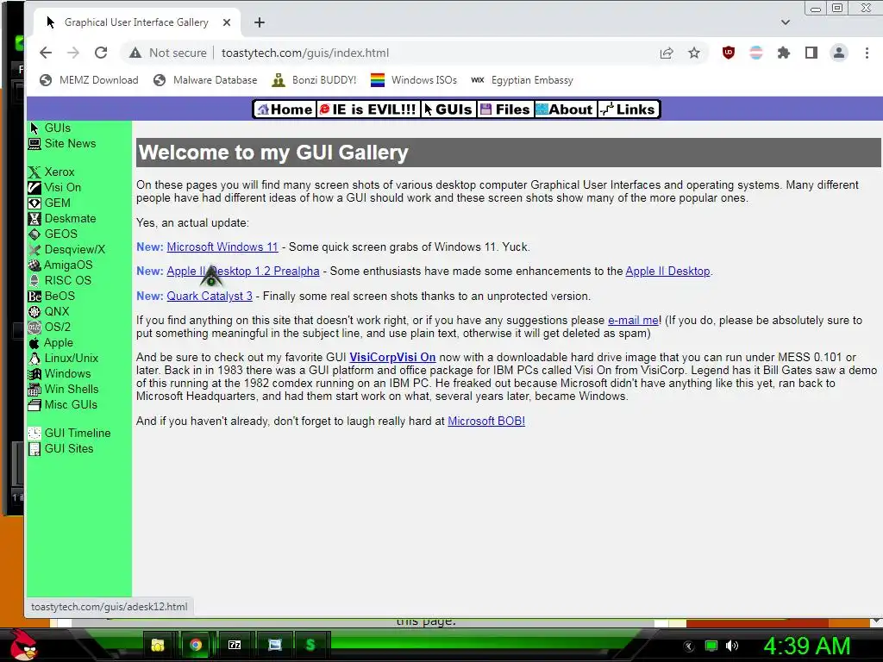Open the Apple sidebar entry
This screenshot has width=883, height=662.
tap(51, 342)
